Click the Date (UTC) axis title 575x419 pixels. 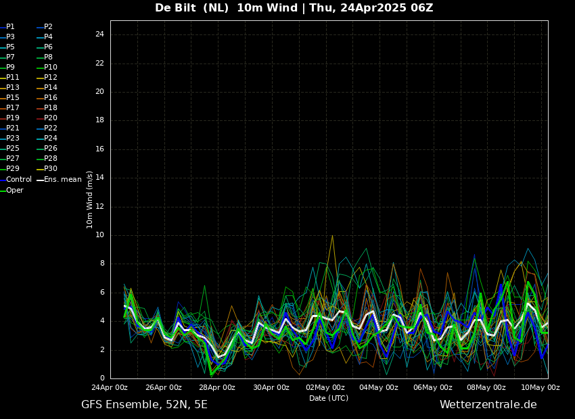pyautogui.click(x=329, y=399)
